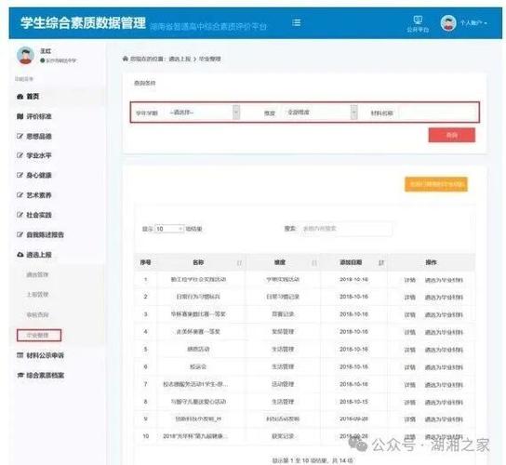Click 遴选为毕业材料 for row 1
This screenshot has height=465, width=506.
444,280
